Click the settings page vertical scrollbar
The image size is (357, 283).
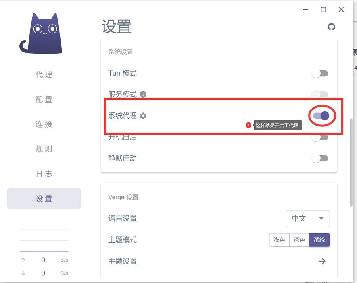(x=351, y=162)
